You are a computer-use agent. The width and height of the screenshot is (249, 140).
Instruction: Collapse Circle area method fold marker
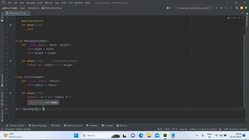pyautogui.click(x=15, y=93)
